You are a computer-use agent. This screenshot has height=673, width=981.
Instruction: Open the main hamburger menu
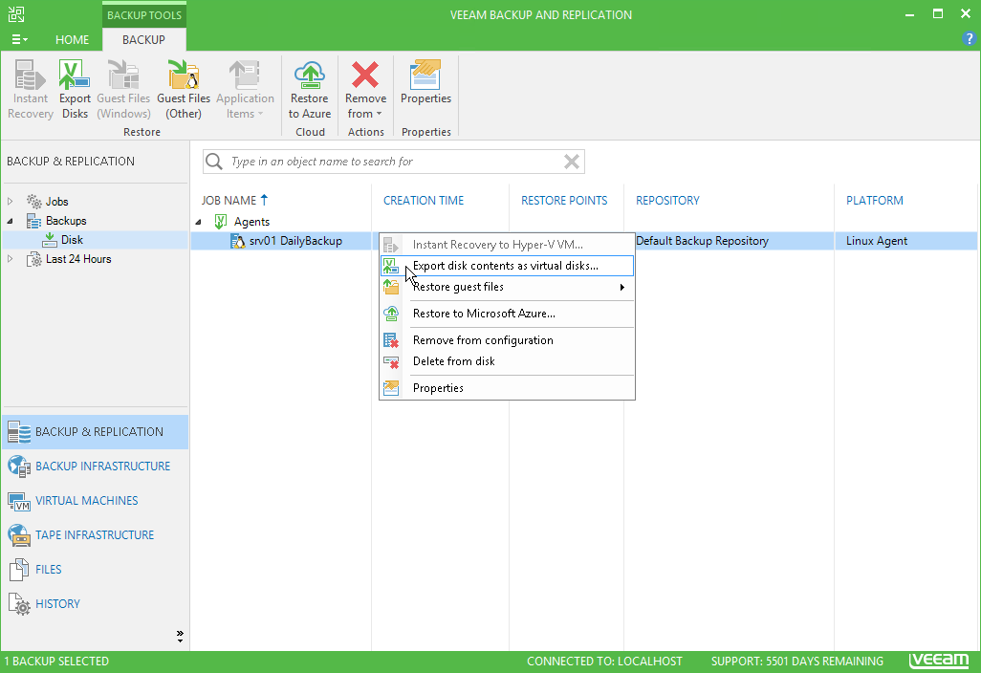click(19, 39)
